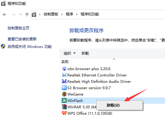Open the recent locations dropdown chevron

pos(21,15)
